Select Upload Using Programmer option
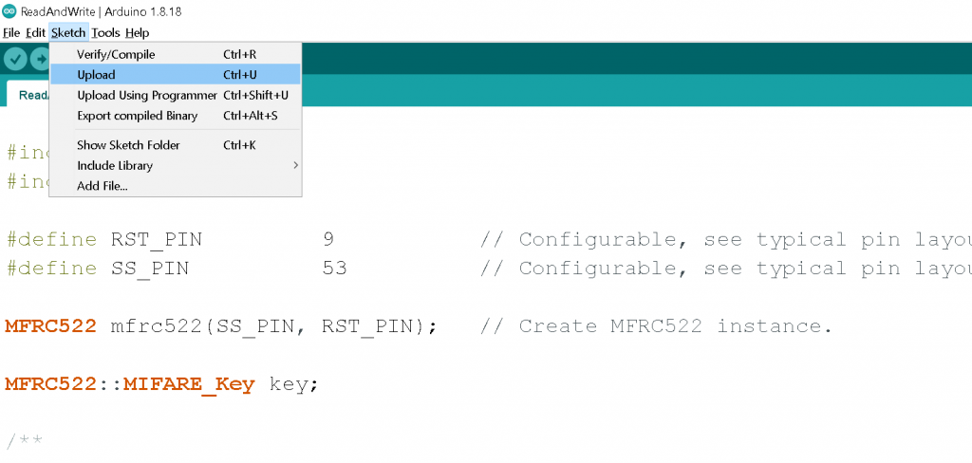Viewport: 972px width, 463px height. pyautogui.click(x=147, y=95)
